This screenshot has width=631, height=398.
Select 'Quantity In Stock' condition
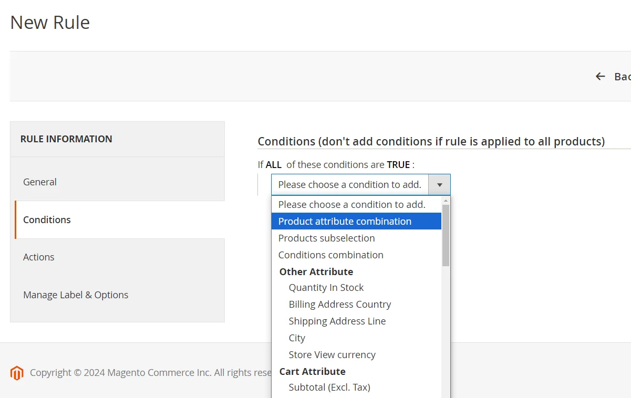[326, 288]
